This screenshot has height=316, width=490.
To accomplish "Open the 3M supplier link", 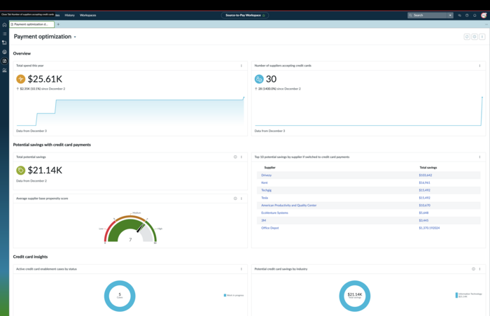I will (x=263, y=220).
